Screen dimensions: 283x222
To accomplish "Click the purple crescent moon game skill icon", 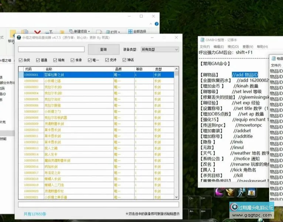I will tap(219, 192).
